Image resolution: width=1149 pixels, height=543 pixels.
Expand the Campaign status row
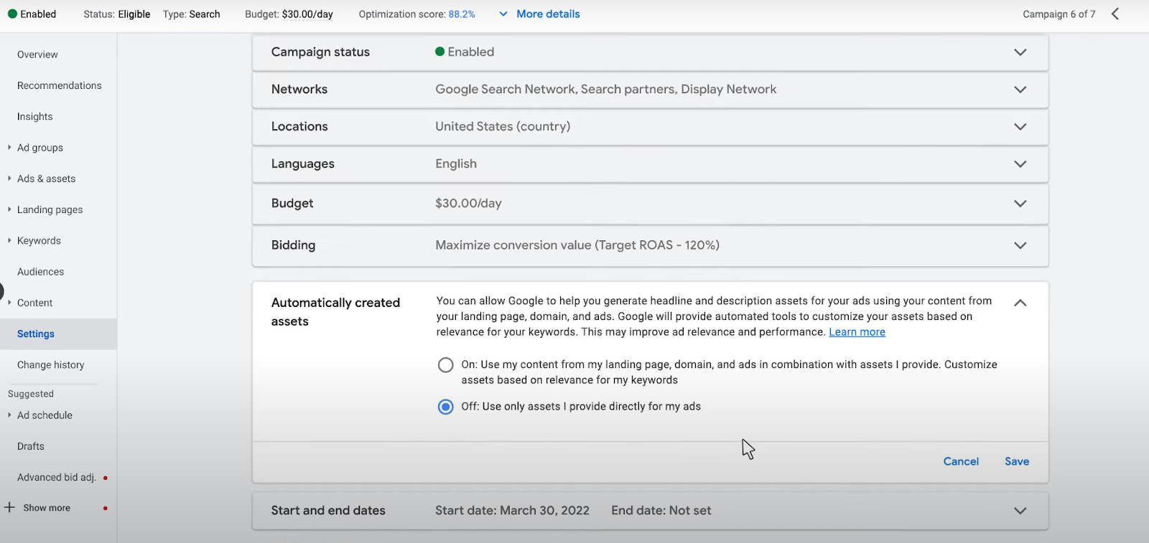click(1020, 52)
